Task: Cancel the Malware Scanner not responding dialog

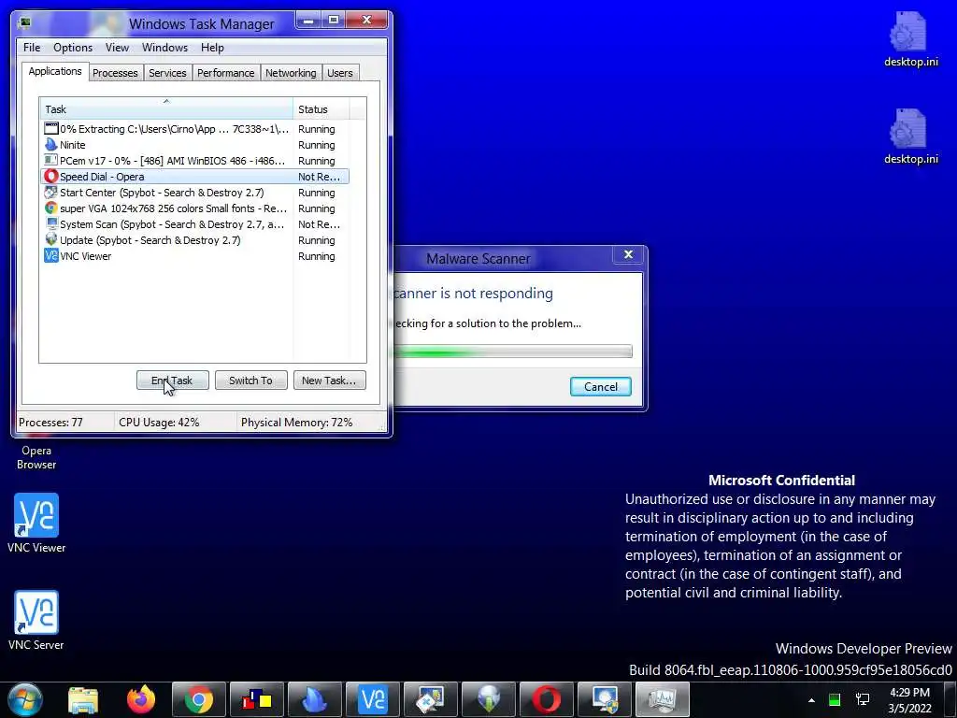Action: 601,386
